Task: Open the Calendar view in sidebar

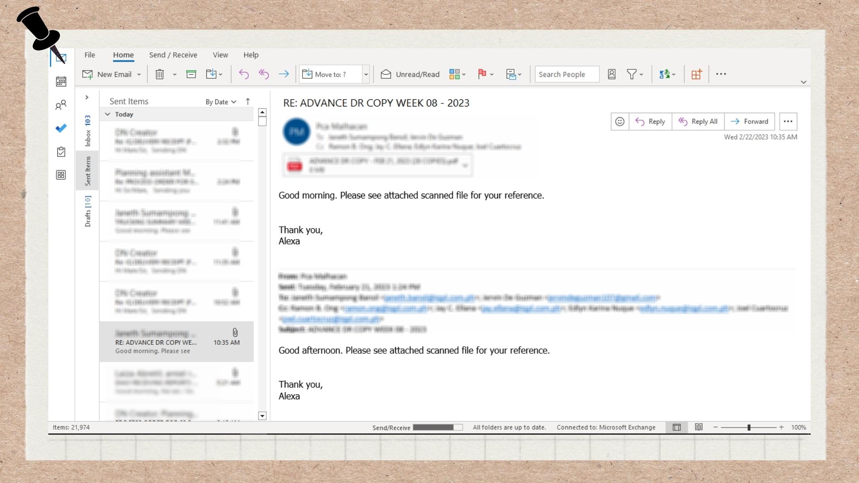Action: [61, 81]
